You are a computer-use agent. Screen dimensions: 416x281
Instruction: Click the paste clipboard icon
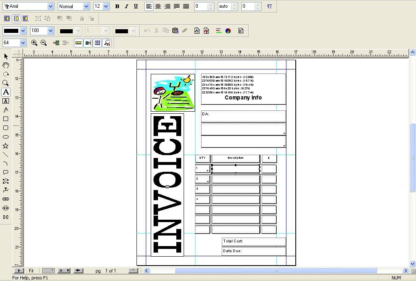(x=175, y=30)
